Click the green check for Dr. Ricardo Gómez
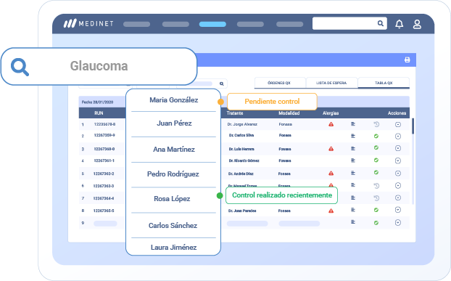Screen dimensions: 451x281 pyautogui.click(x=376, y=160)
